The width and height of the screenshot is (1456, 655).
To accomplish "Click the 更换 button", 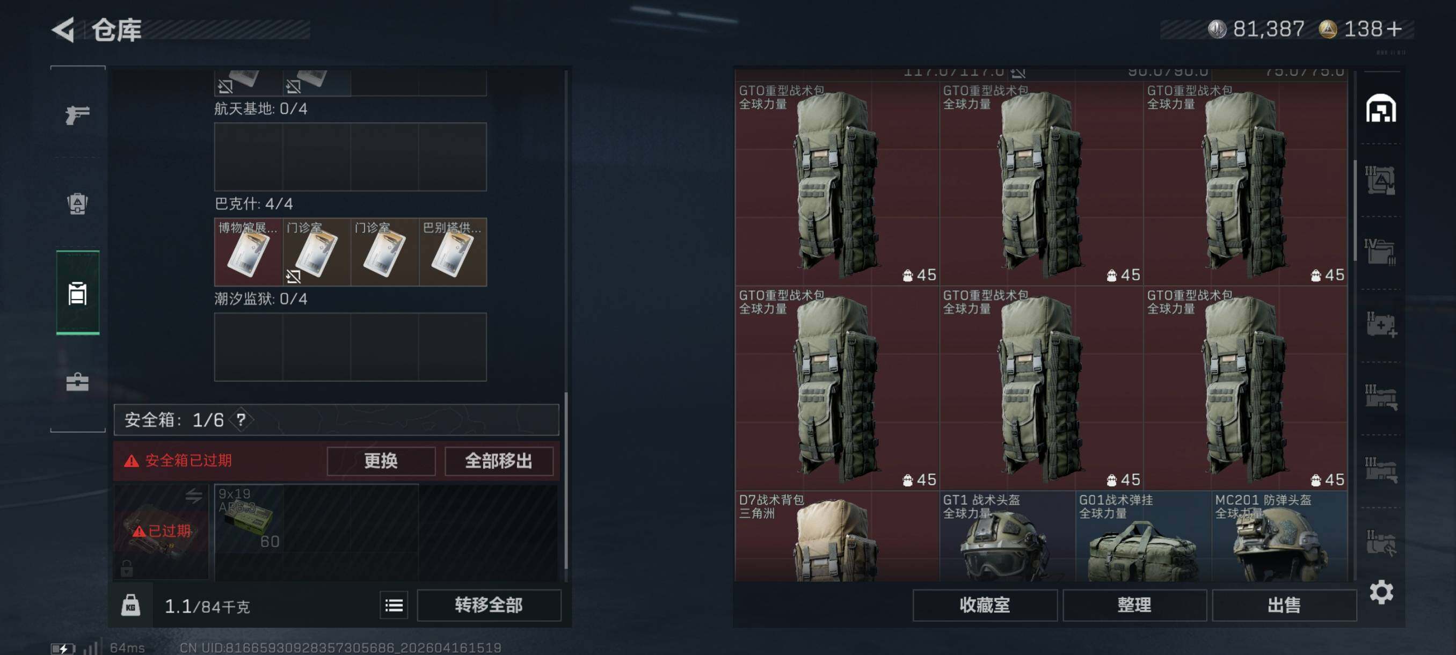I will coord(381,461).
